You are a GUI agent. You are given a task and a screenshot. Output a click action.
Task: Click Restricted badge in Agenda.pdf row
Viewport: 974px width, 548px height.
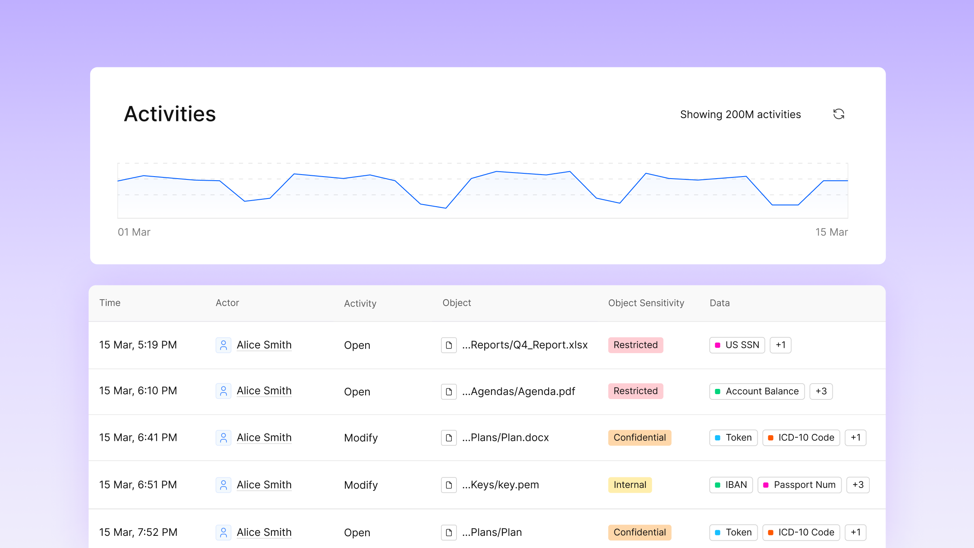[x=636, y=391]
